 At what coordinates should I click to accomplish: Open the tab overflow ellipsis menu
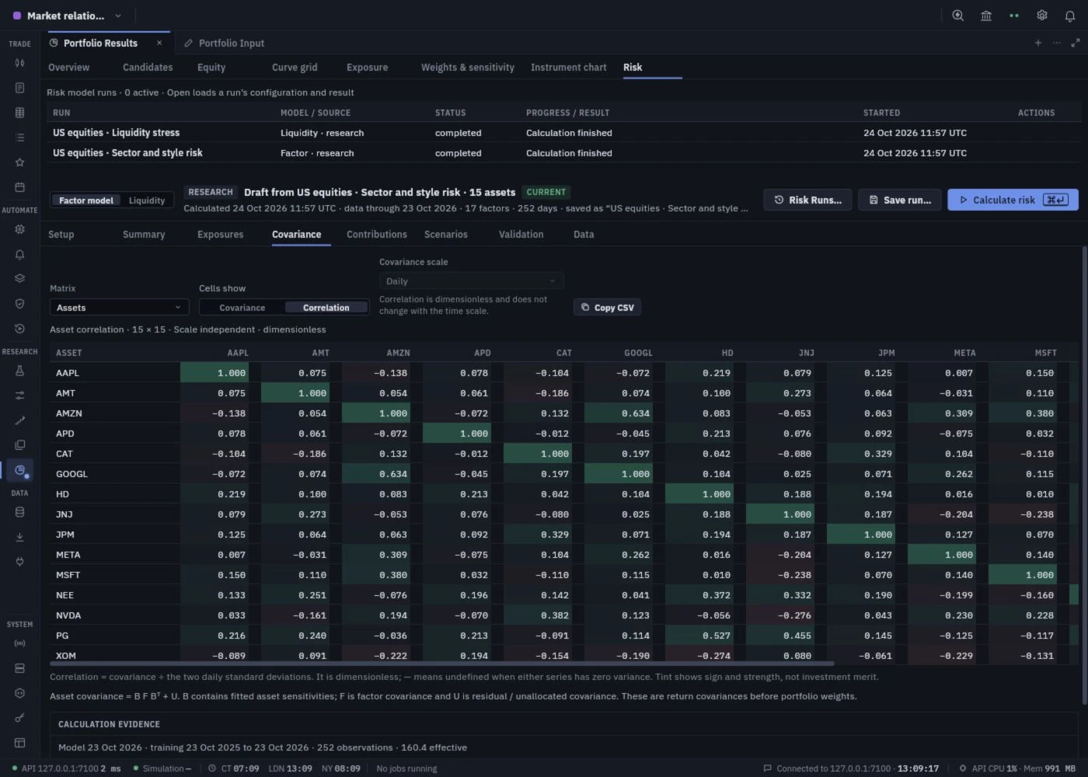(1056, 43)
